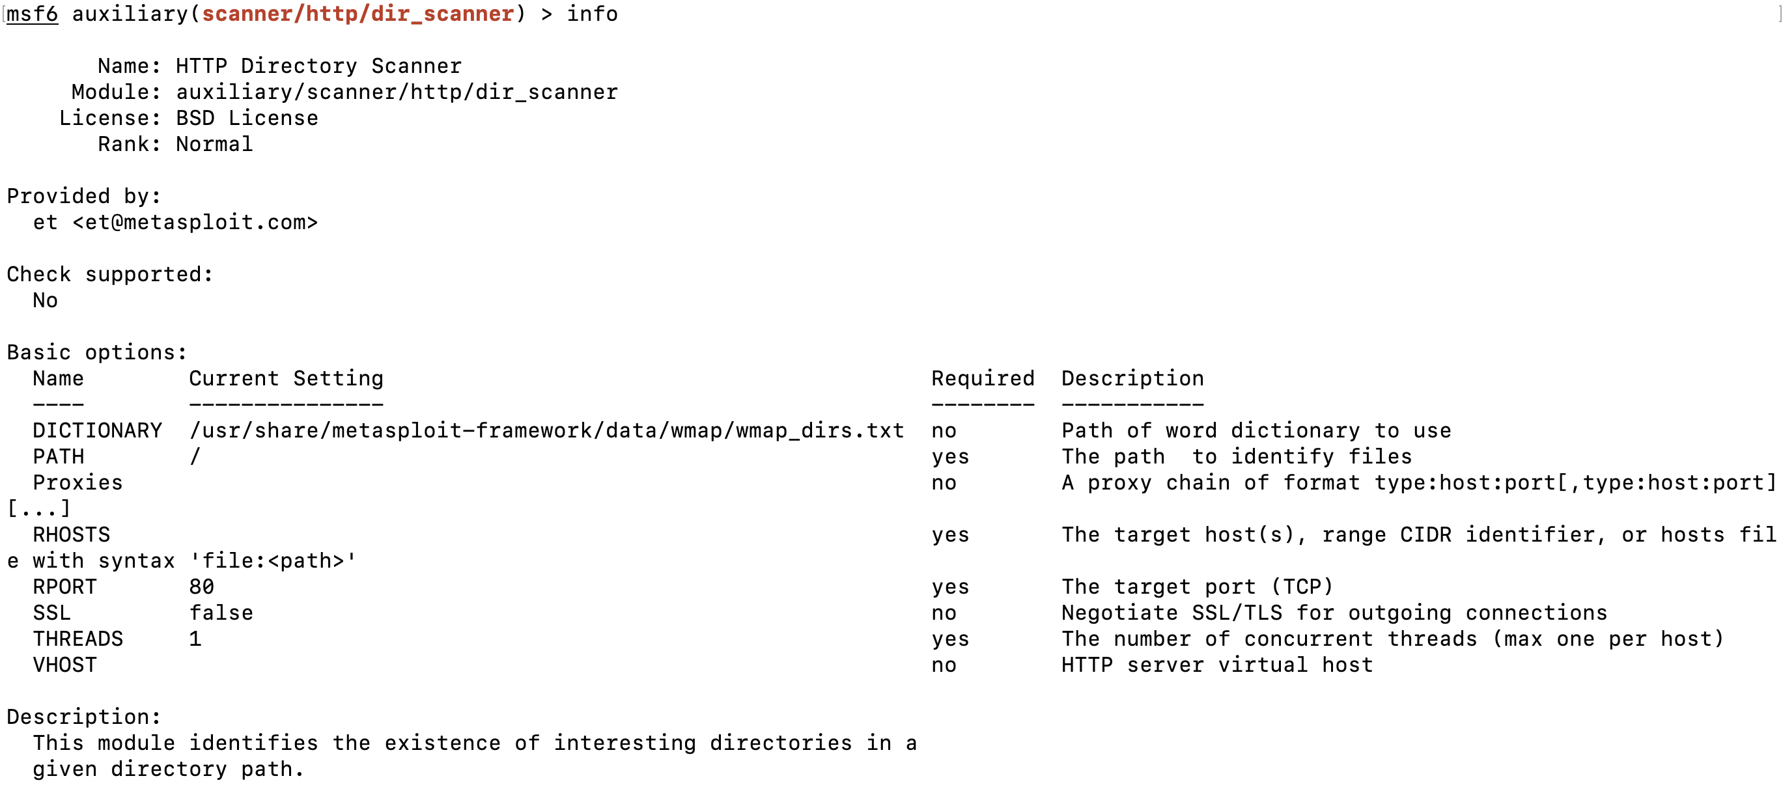Click the msf6 prompt text

tap(32, 14)
